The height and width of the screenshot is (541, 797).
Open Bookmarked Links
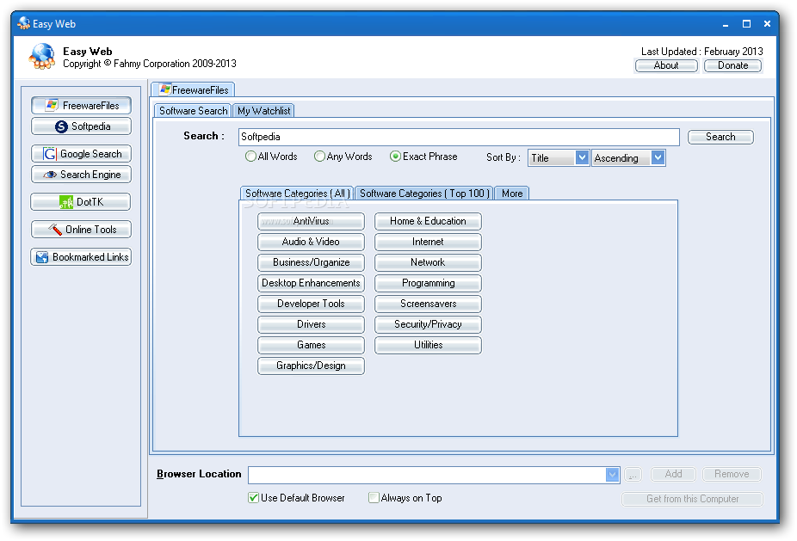[x=81, y=257]
